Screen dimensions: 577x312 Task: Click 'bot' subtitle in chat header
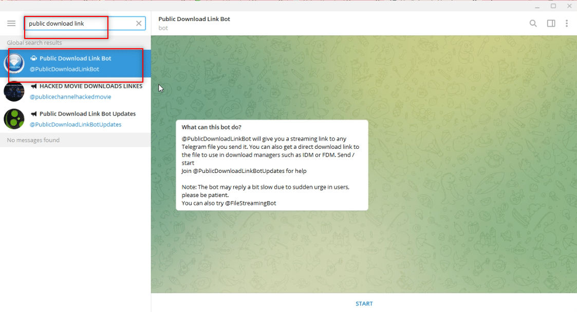pos(163,28)
